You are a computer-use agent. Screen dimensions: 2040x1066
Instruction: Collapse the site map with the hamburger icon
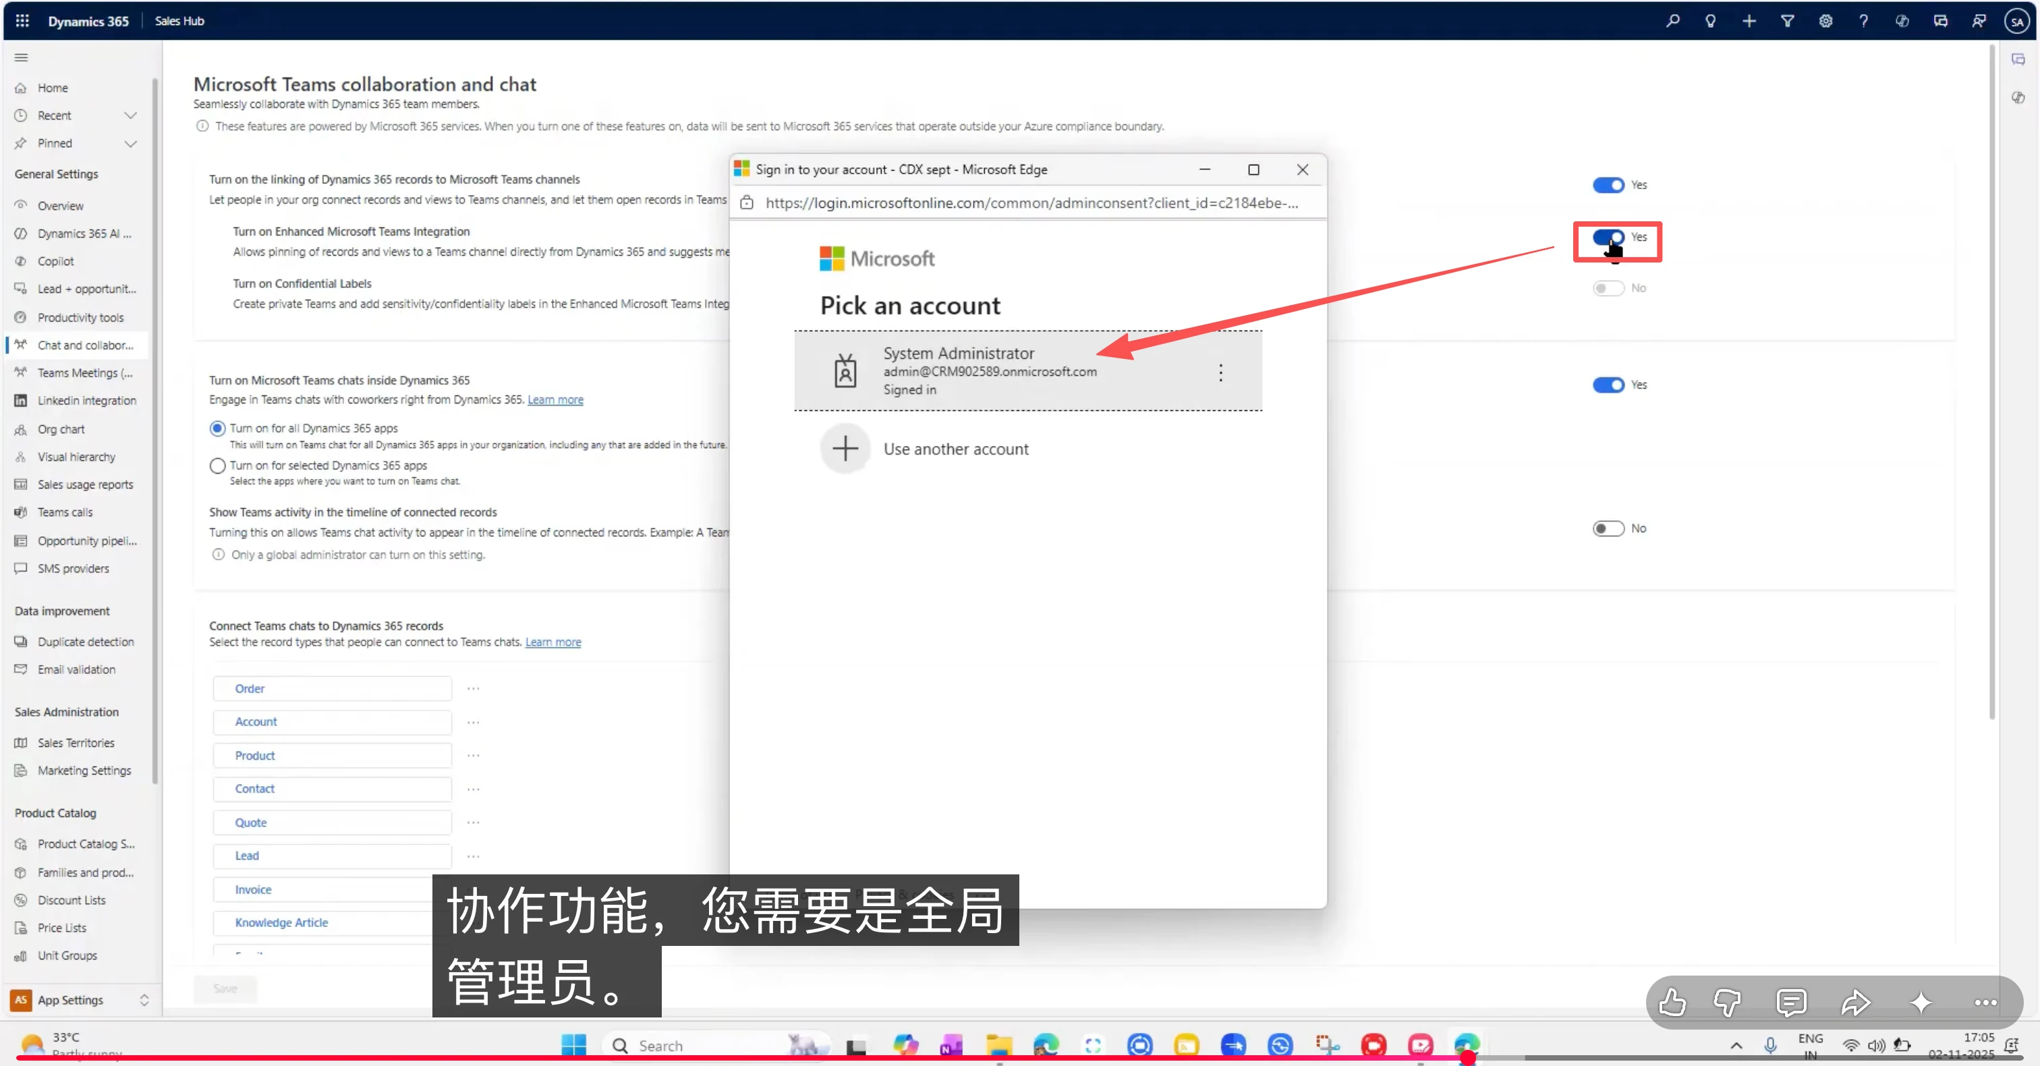(22, 57)
